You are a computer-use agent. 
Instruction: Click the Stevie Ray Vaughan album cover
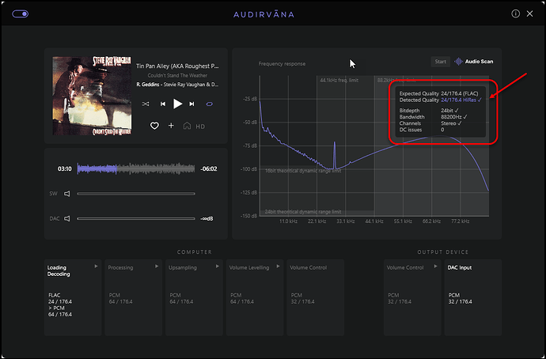tap(92, 96)
